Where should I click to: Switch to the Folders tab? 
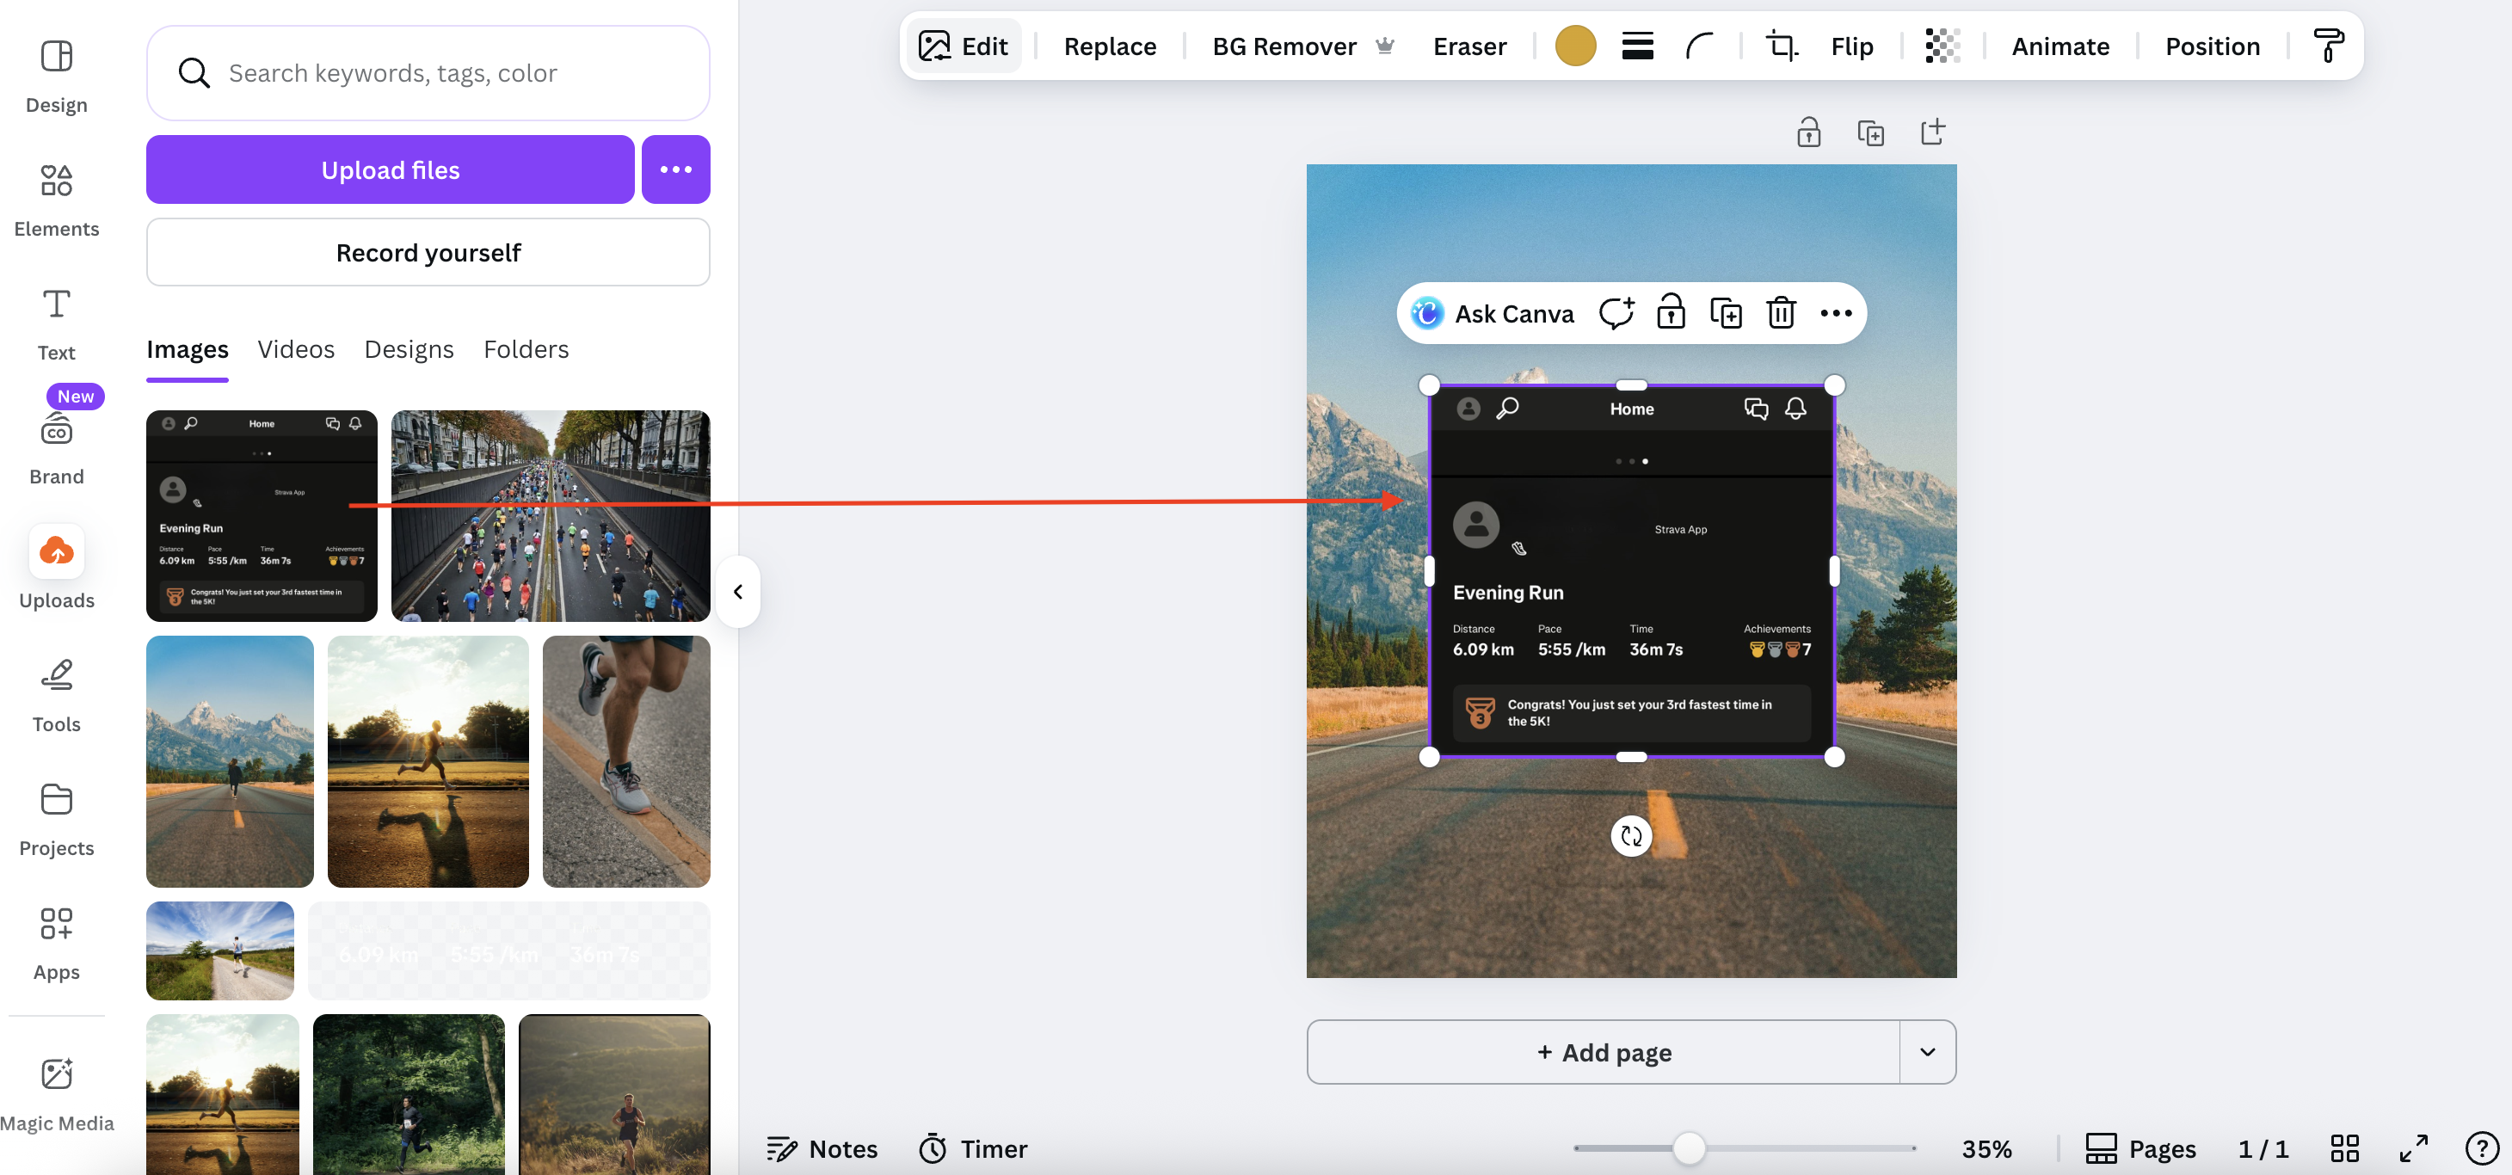(x=526, y=349)
